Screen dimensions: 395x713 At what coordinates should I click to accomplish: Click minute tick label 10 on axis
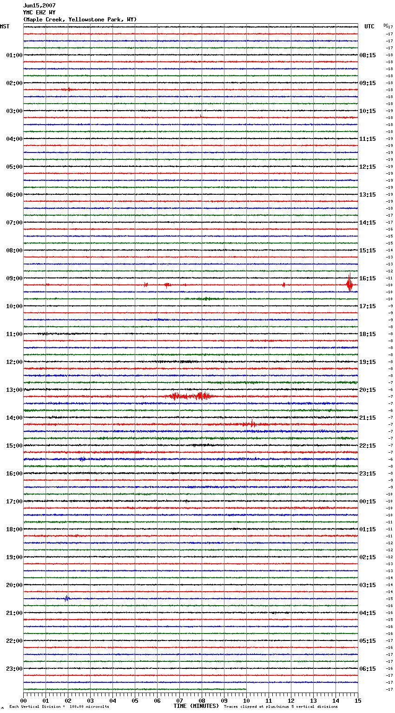247,700
